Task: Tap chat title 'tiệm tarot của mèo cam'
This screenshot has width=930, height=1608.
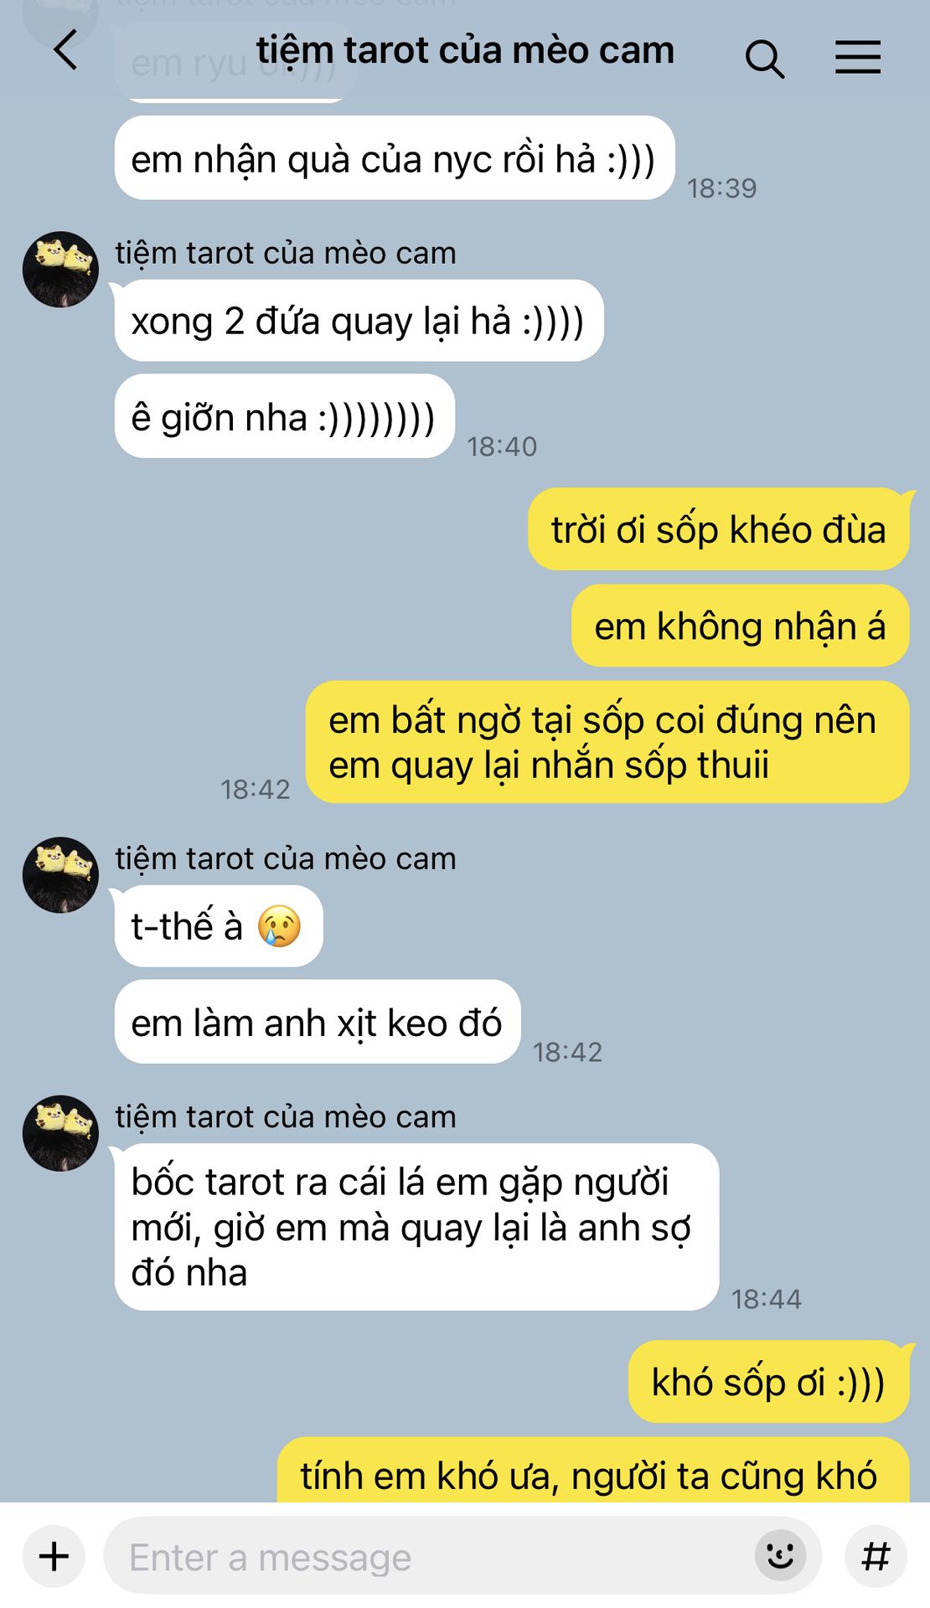Action: [x=465, y=50]
